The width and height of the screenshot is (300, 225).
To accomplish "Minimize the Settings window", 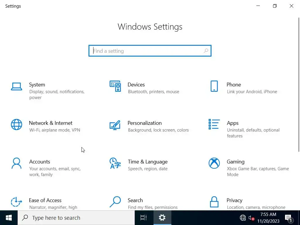I will coord(258,6).
